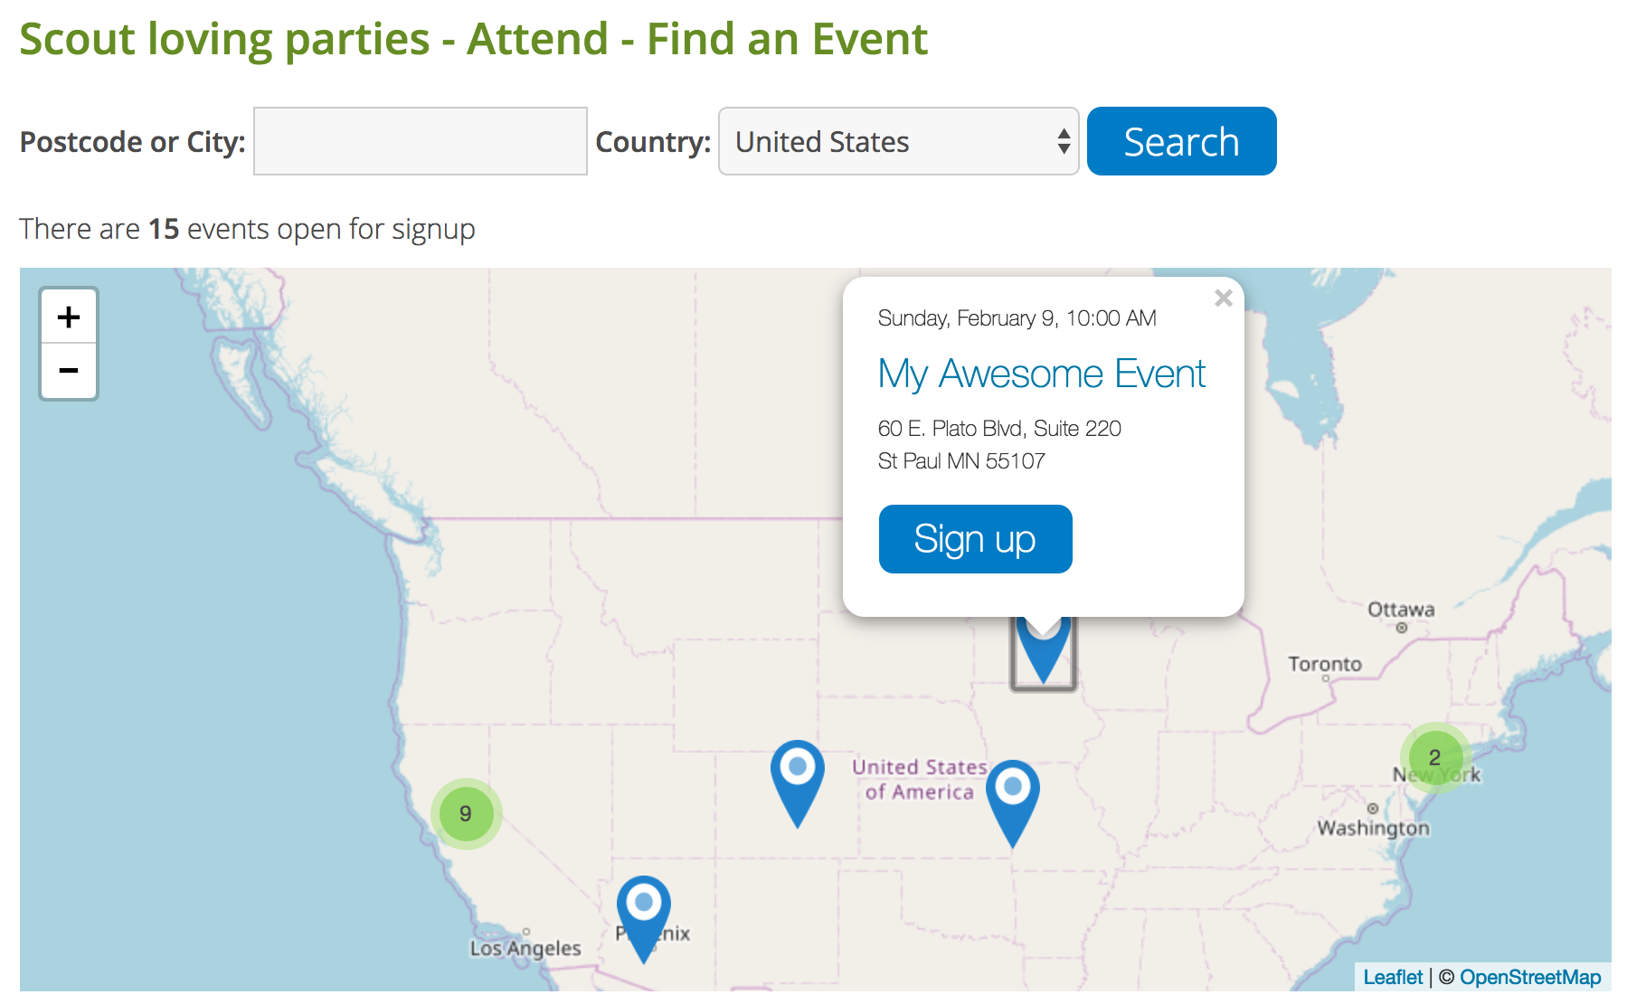Open the My Awesome Event link
Viewport: 1646px width, 1004px height.
1041,374
